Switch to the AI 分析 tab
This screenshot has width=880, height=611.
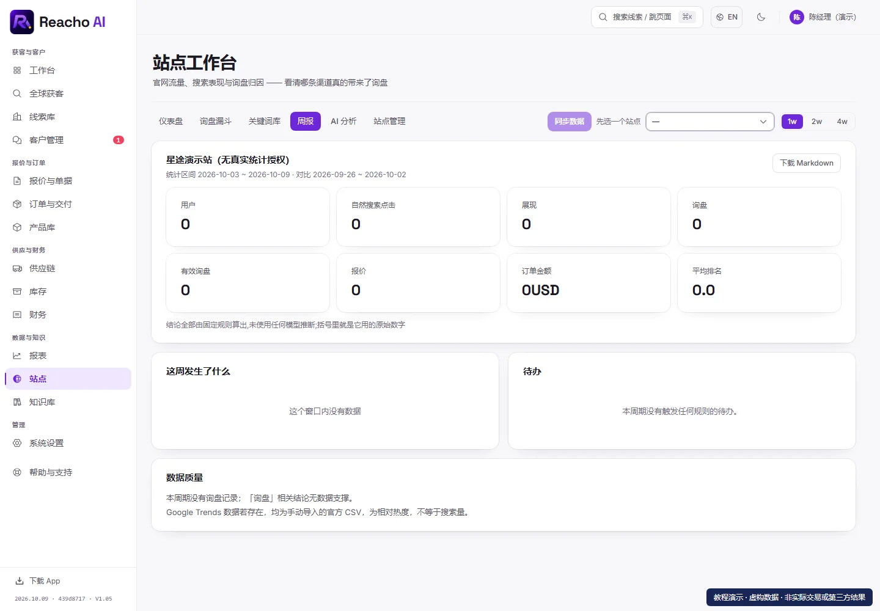(x=343, y=122)
